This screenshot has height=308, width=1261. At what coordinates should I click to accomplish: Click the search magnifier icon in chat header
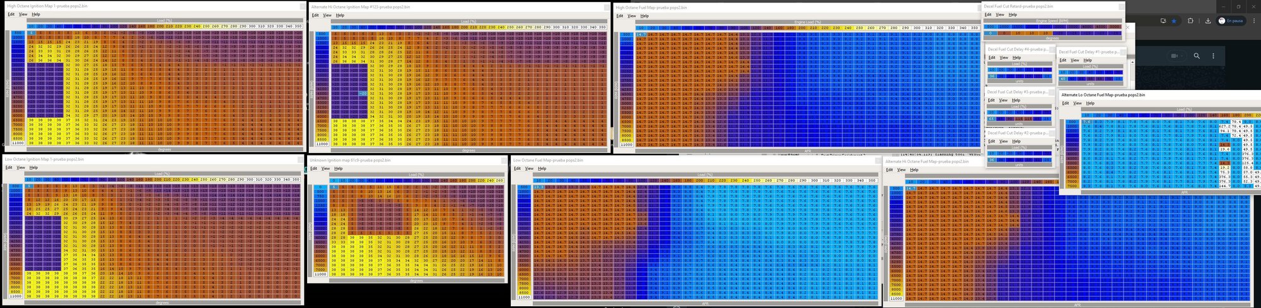tap(1197, 56)
